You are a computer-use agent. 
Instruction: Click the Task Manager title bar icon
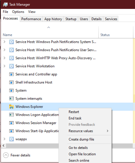5,4
